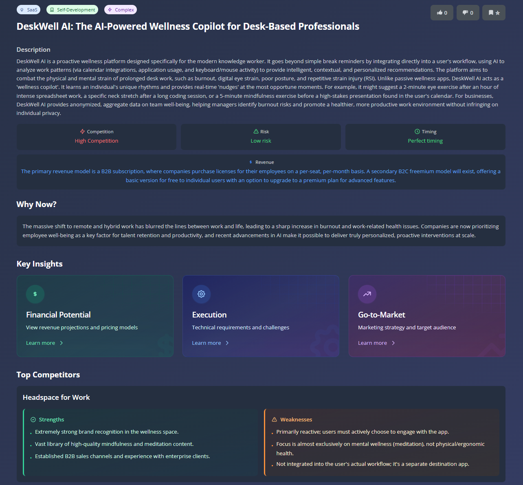The height and width of the screenshot is (485, 523).
Task: Click the warning triangle Risk icon
Action: coord(256,132)
